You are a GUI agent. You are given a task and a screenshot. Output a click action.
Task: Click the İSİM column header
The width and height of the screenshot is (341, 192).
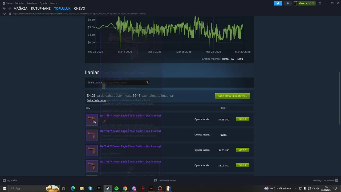tap(88, 108)
